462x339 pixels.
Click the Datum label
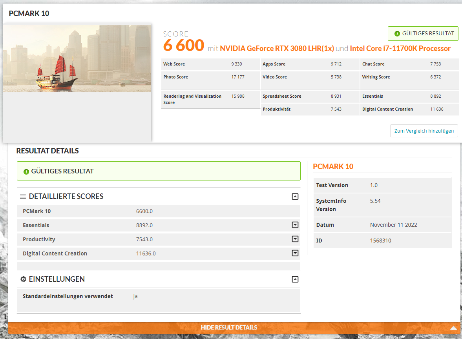[x=325, y=225]
